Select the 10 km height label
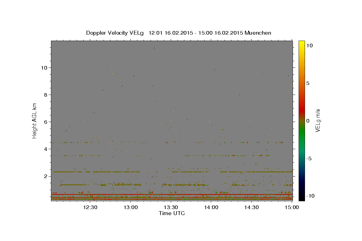The height and width of the screenshot is (241, 362). click(45, 67)
